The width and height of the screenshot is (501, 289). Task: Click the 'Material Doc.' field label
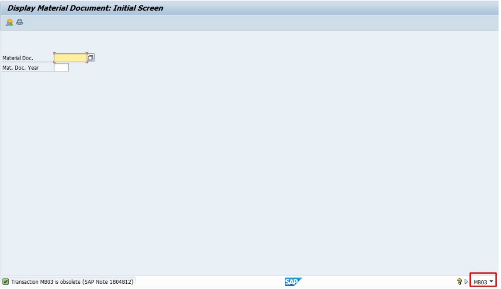point(18,58)
